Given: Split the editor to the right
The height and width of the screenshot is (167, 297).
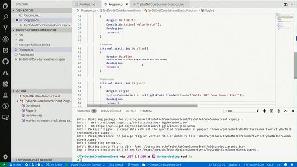Looking at the screenshot, I should pyautogui.click(x=285, y=4).
